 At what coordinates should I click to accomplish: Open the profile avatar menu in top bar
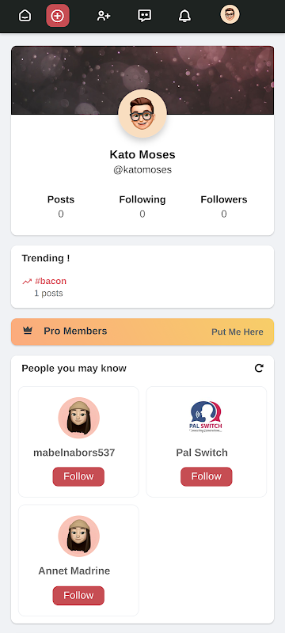tap(230, 15)
